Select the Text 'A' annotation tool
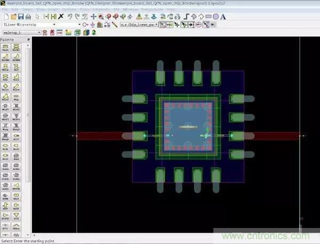320x244 pixels. point(223,17)
